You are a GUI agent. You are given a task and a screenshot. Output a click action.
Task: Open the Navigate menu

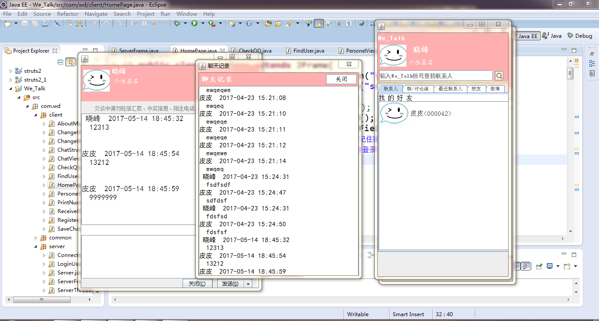(96, 14)
